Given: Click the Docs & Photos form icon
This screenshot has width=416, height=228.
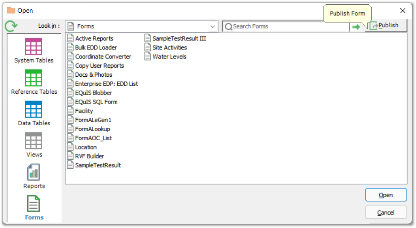Looking at the screenshot, I should pos(70,75).
